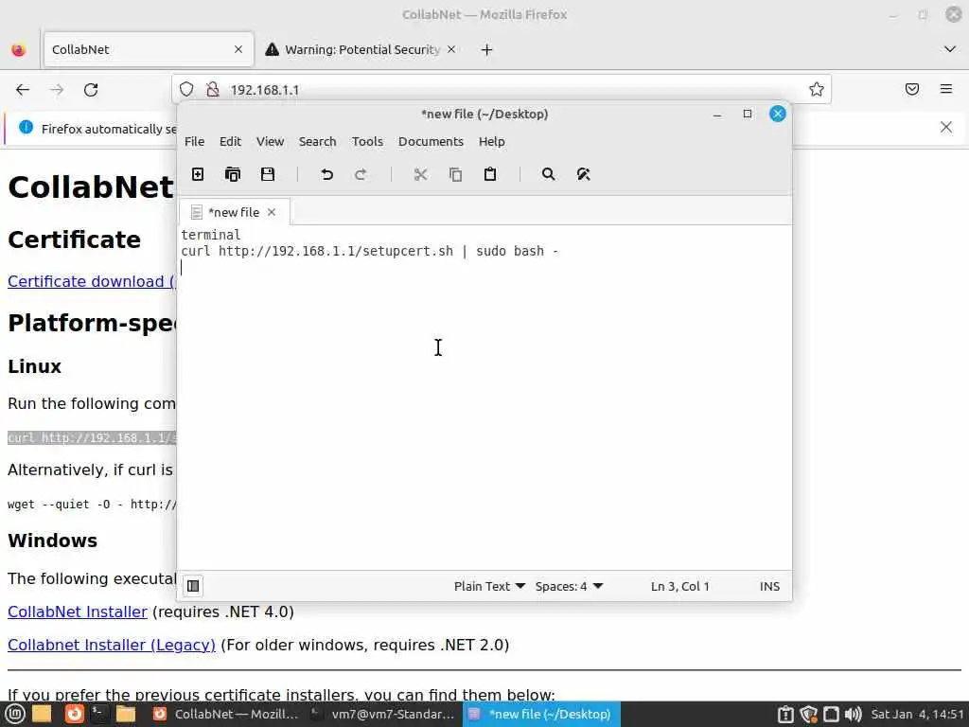Cut selection with scissors icon
Image resolution: width=969 pixels, height=727 pixels.
pos(421,174)
